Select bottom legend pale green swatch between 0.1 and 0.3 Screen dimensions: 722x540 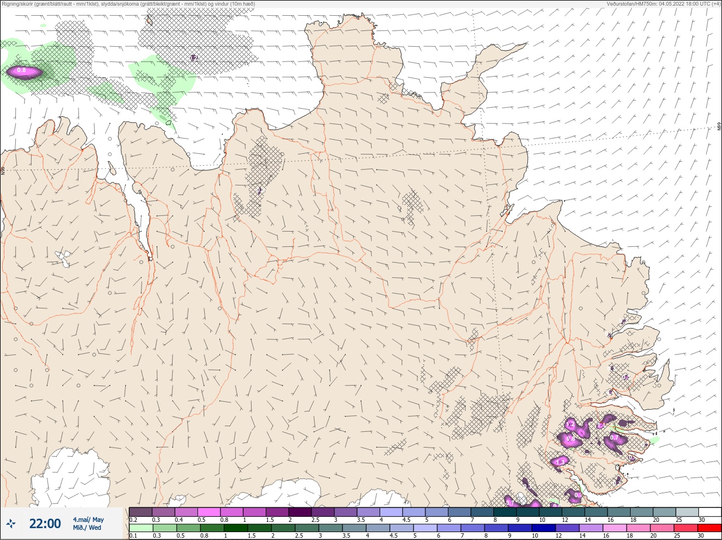140,528
